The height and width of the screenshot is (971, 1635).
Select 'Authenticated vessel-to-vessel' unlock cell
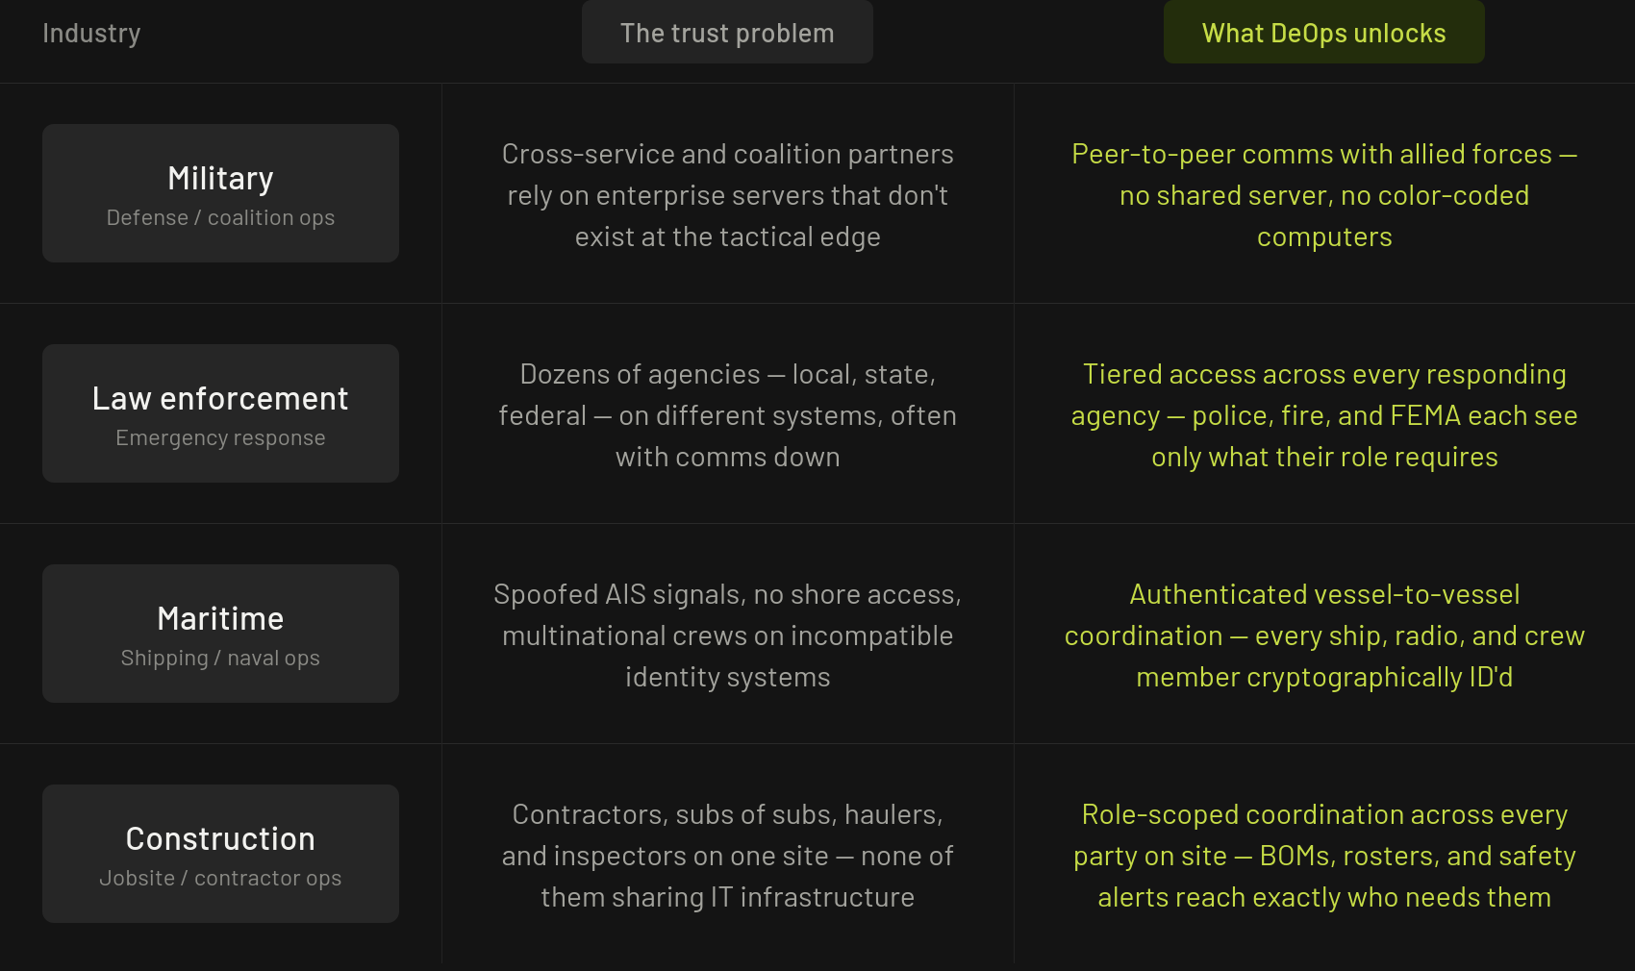click(1324, 635)
